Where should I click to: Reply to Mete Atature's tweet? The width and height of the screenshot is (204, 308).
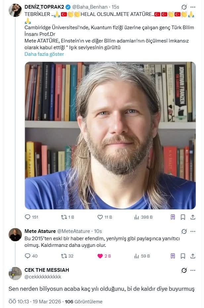(28, 256)
